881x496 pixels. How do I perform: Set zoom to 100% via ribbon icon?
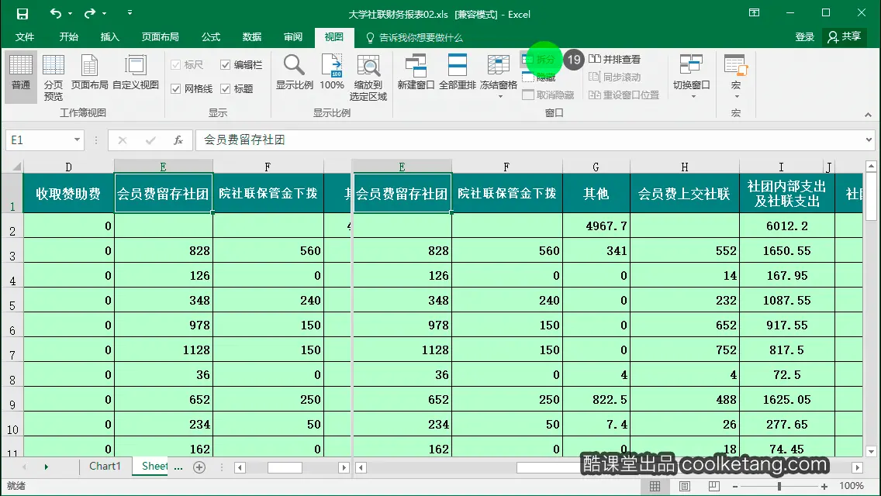click(x=331, y=72)
